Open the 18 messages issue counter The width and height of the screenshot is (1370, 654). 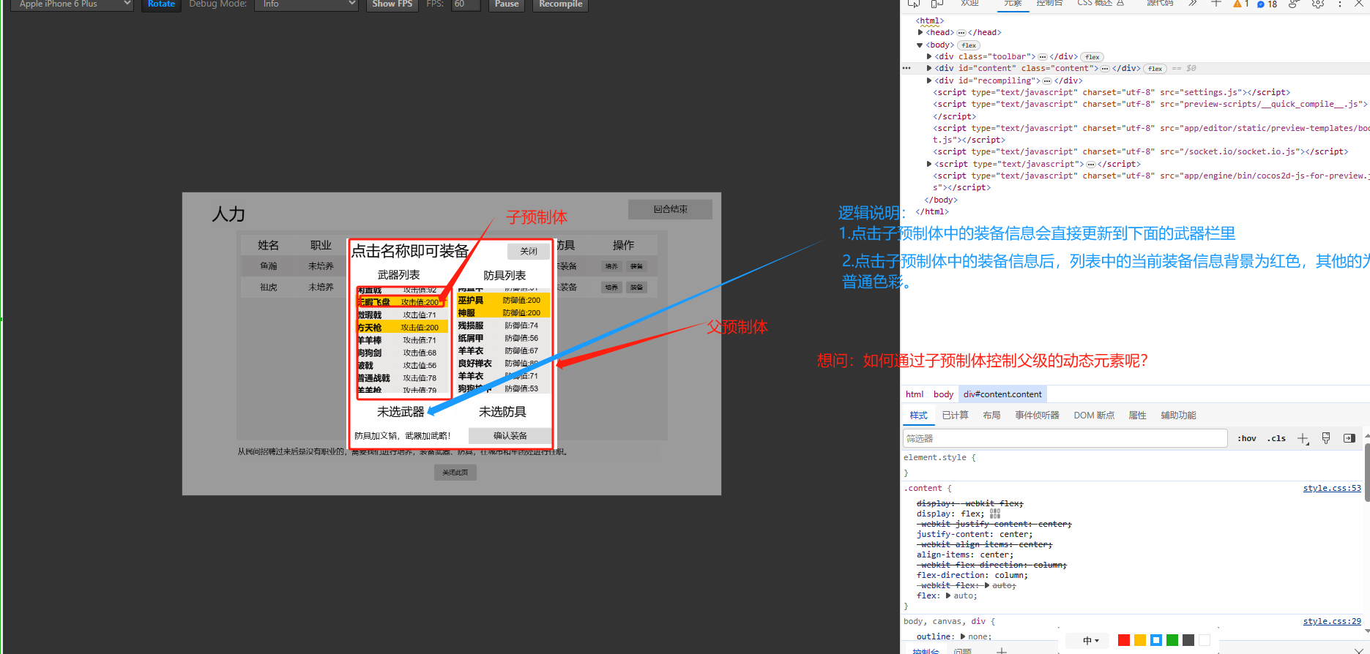(x=1267, y=4)
